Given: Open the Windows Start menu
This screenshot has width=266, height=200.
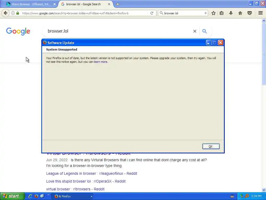Looking at the screenshot, I should click(12, 196).
